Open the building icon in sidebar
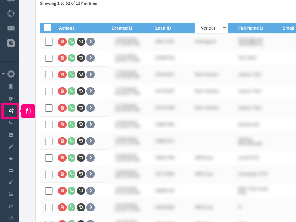This screenshot has width=296, height=222. pos(11,87)
